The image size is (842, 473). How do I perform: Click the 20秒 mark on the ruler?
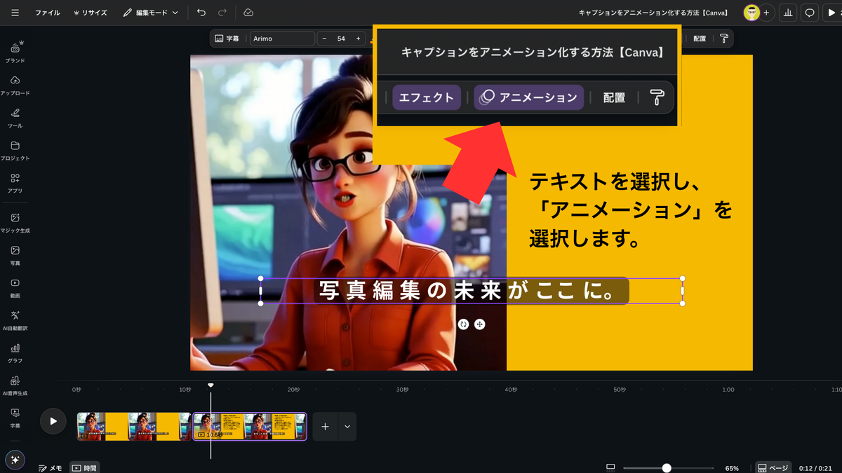click(x=293, y=390)
